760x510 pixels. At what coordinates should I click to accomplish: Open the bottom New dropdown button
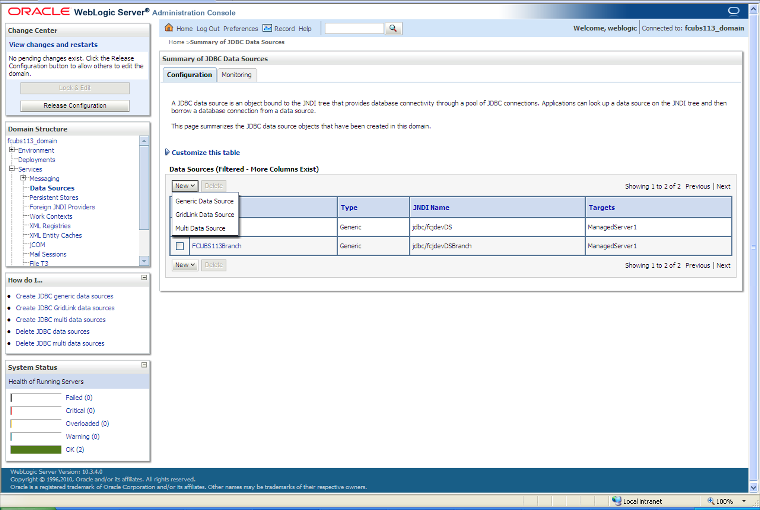click(x=185, y=265)
